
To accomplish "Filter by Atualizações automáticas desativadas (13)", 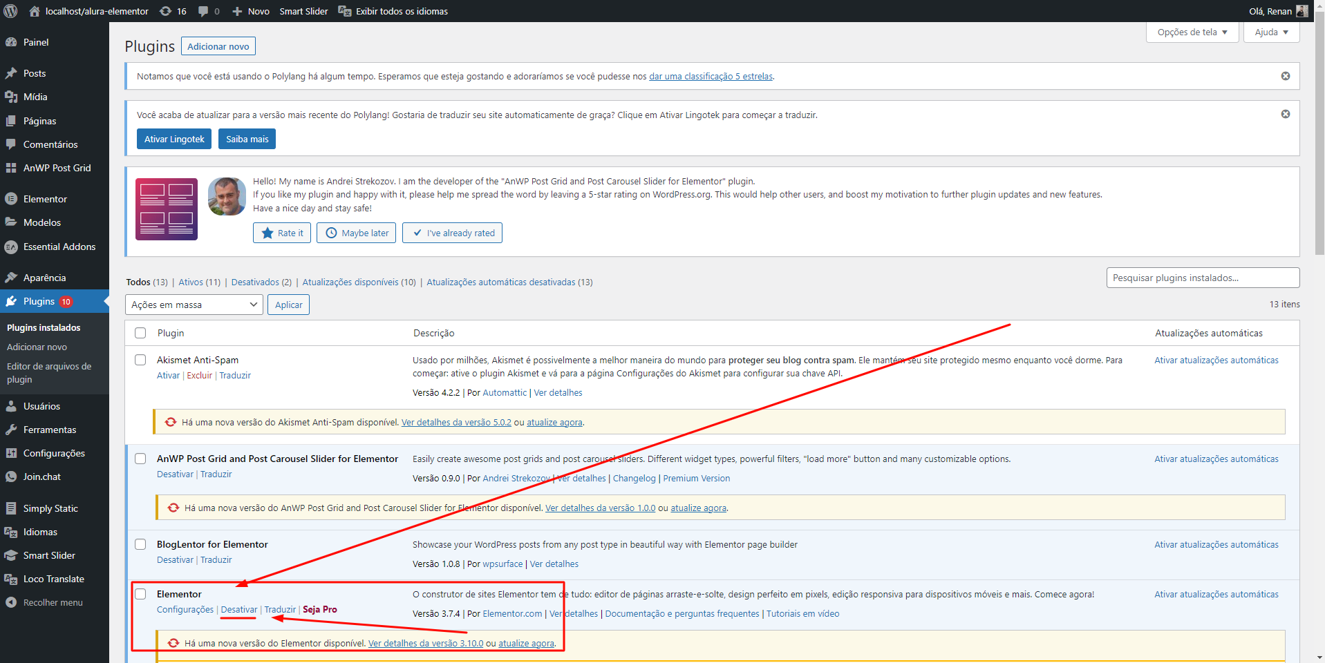I will (509, 282).
